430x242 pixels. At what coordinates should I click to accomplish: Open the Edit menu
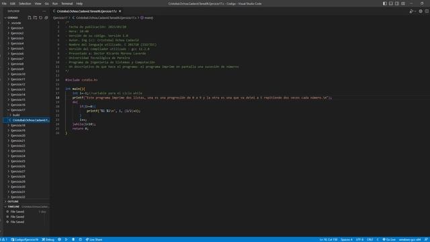13,3
